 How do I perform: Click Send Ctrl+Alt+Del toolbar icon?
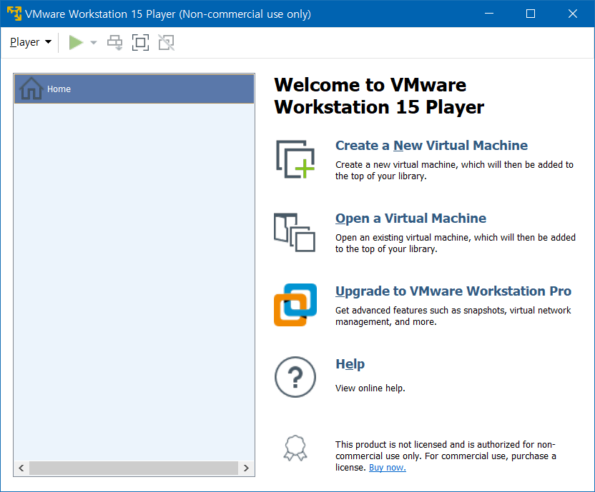point(114,42)
